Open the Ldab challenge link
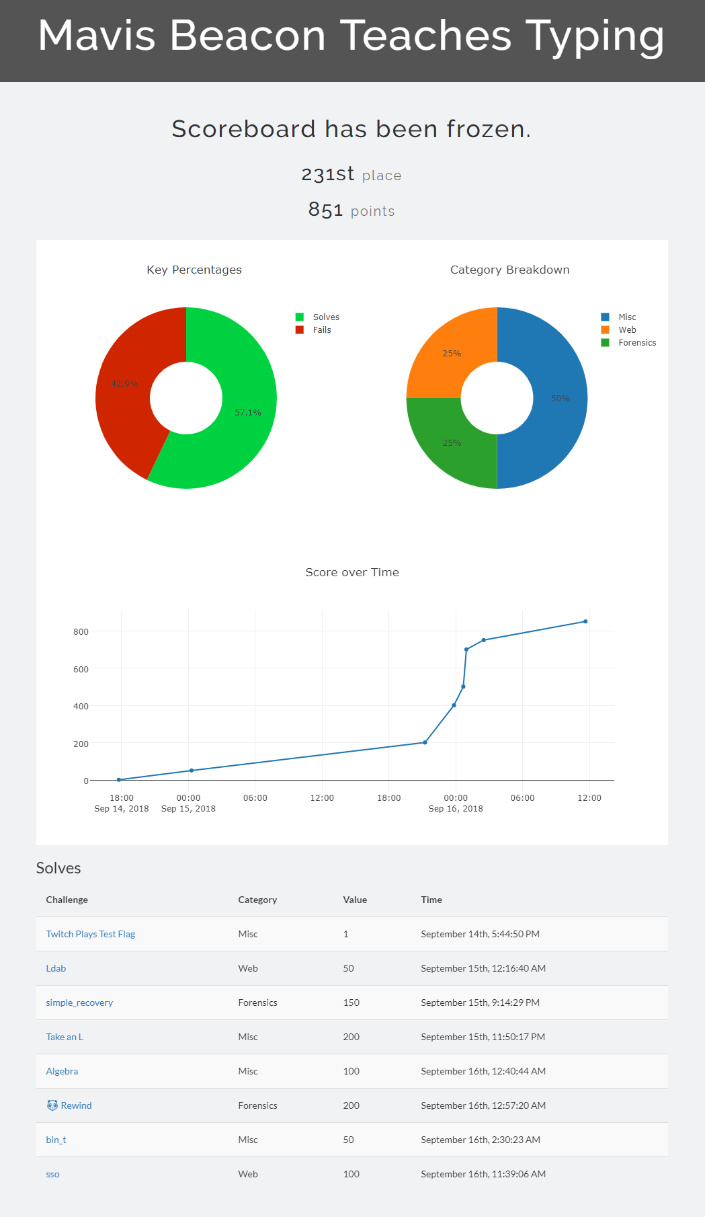The width and height of the screenshot is (705, 1217). click(x=56, y=968)
